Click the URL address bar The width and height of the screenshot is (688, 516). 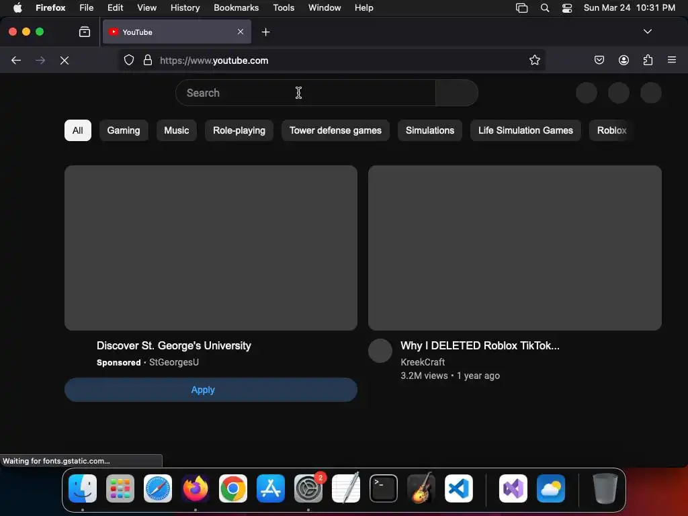click(331, 60)
